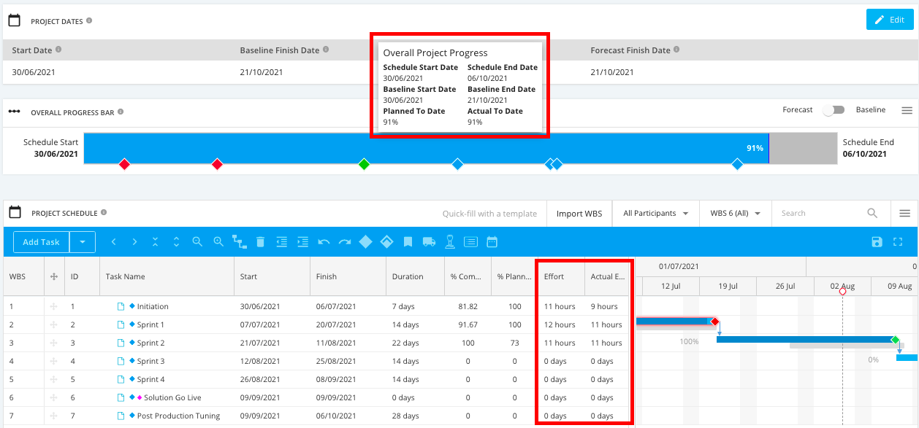Click the Edit button
919x428 pixels.
[890, 20]
